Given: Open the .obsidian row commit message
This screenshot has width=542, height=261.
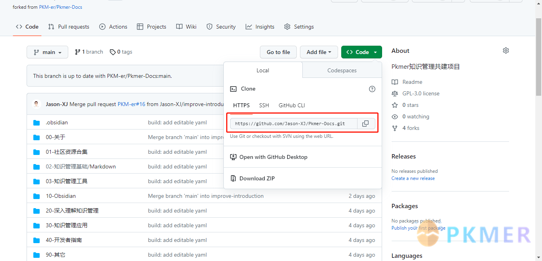Looking at the screenshot, I should [177, 122].
